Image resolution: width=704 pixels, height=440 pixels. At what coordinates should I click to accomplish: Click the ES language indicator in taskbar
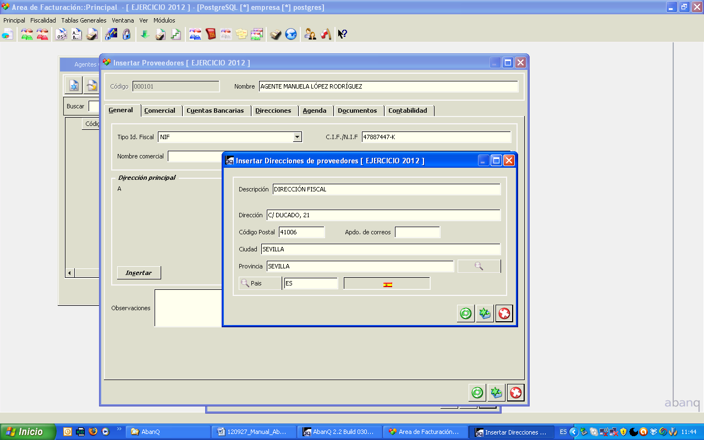pos(563,432)
